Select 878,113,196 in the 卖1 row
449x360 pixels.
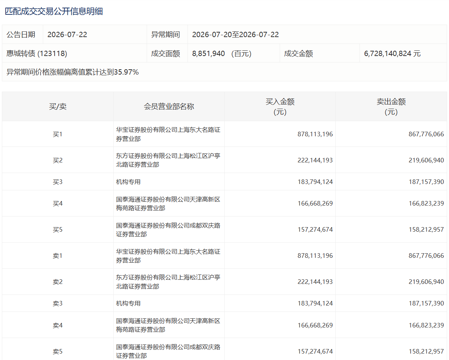(x=315, y=256)
